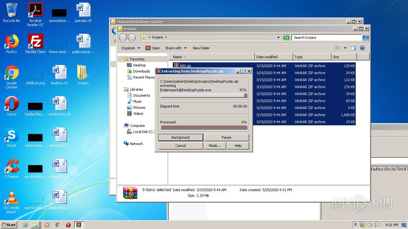This screenshot has height=229, width=408.
Task: Expand the address bar history dropdown
Action: pos(278,37)
